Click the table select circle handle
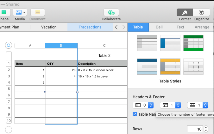214x134 pixels. (9, 45)
